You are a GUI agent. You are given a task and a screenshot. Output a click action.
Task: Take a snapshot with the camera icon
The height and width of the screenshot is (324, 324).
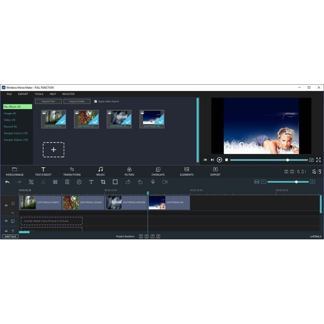311,160
